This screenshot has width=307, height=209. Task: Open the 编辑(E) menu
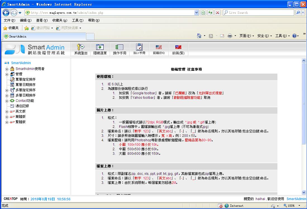point(26,20)
